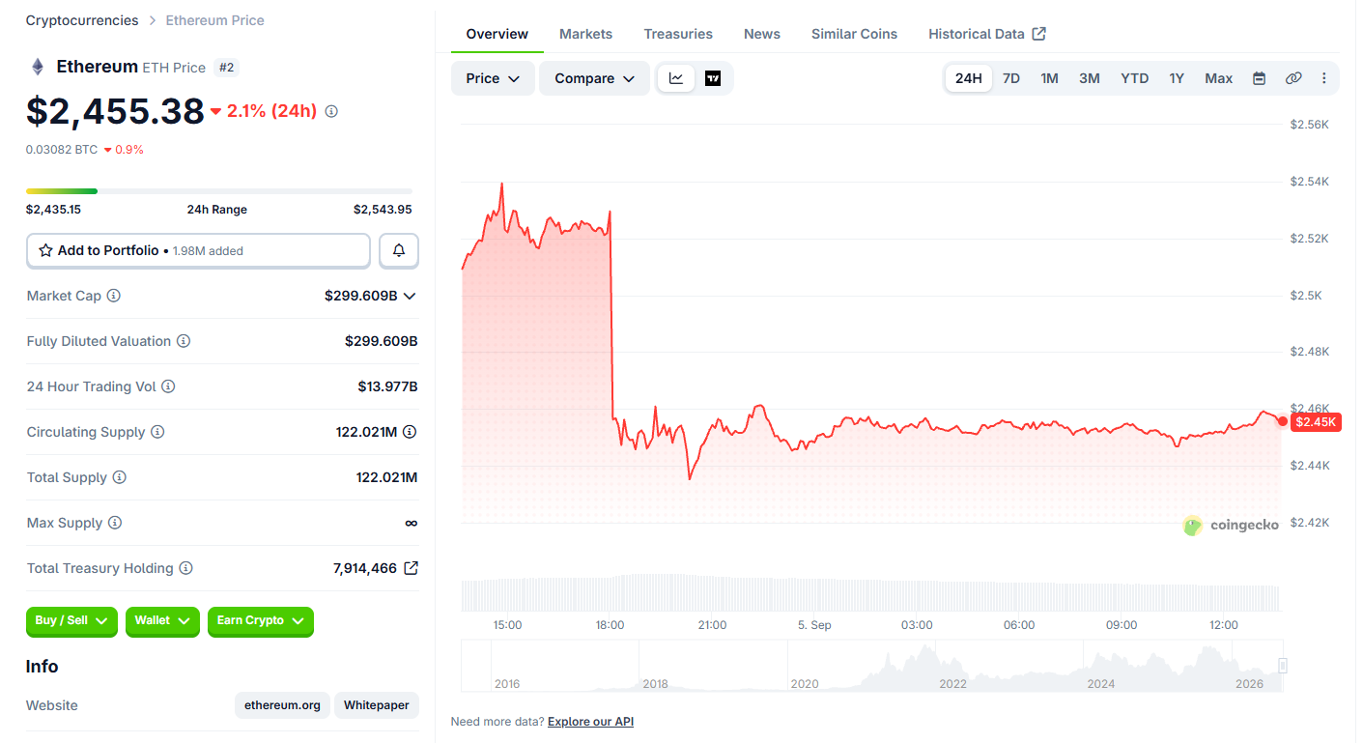The image size is (1363, 743).
Task: Open Explore our API link
Action: (x=590, y=722)
